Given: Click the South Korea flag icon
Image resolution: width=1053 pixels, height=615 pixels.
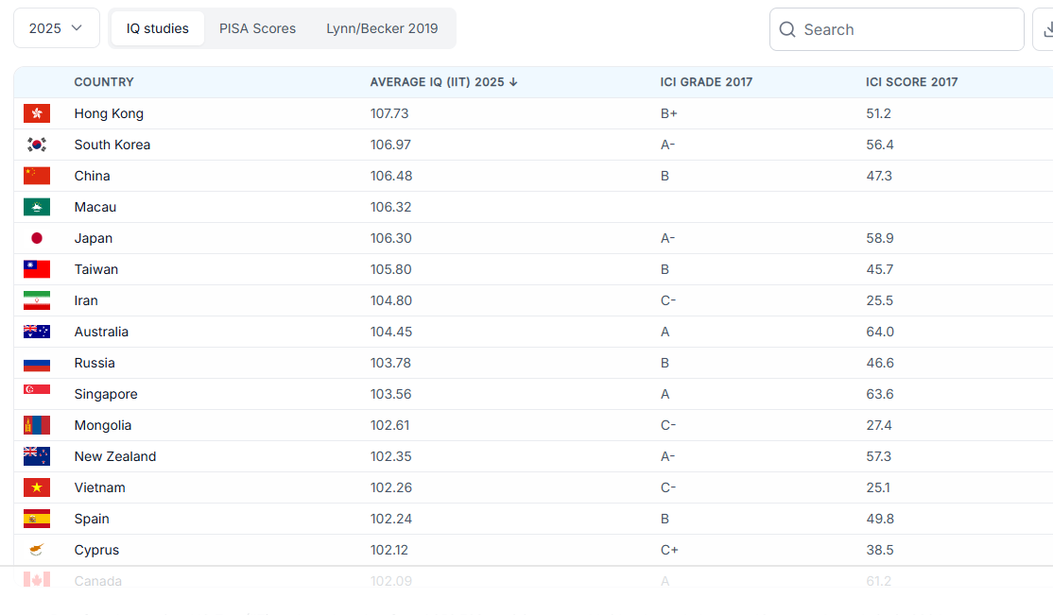Looking at the screenshot, I should pyautogui.click(x=37, y=145).
